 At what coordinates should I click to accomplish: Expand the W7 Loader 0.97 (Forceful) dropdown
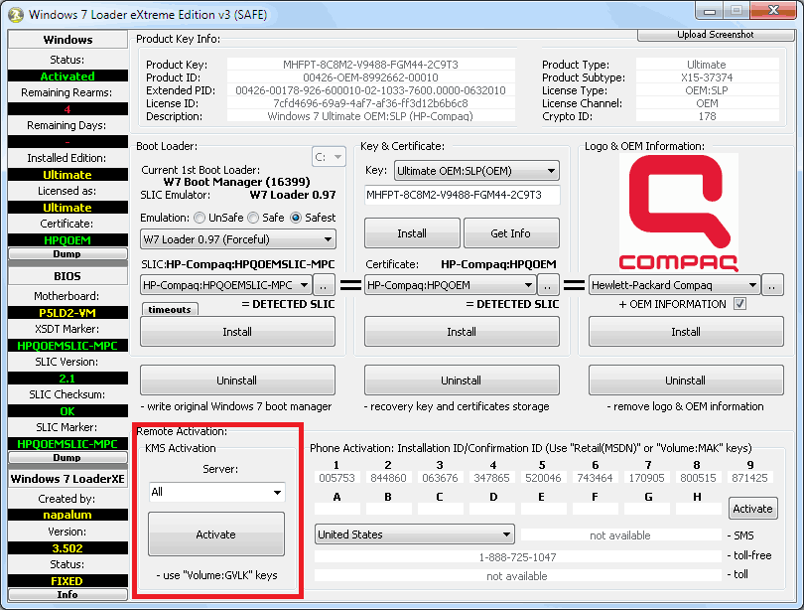point(238,239)
